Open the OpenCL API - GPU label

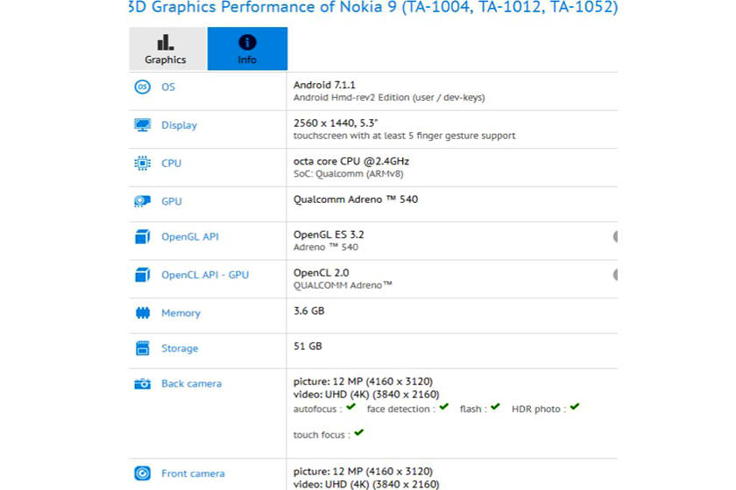click(205, 275)
